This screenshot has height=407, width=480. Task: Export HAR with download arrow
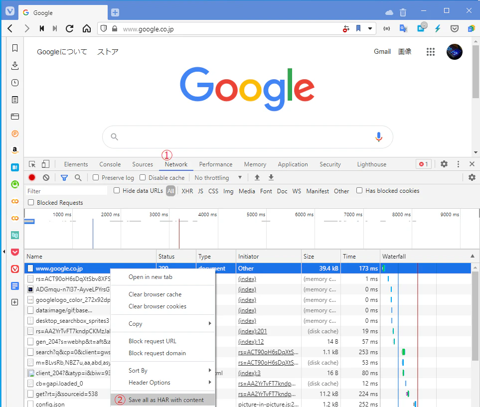271,177
